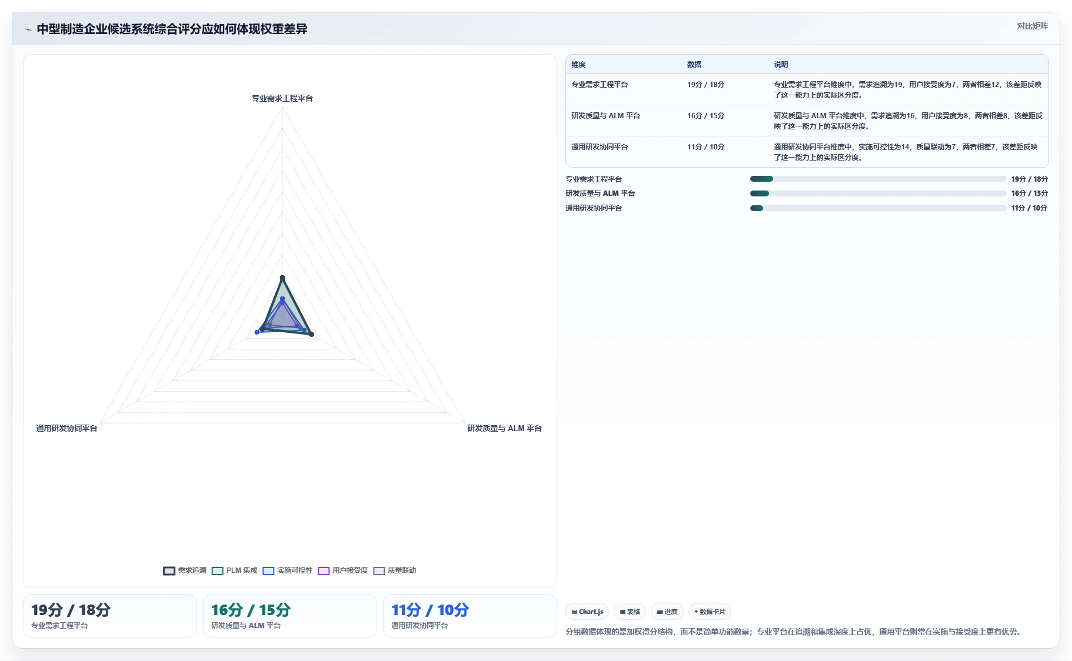
Task: Click the 专业需求工程平台 radar axis label
Action: coord(282,98)
